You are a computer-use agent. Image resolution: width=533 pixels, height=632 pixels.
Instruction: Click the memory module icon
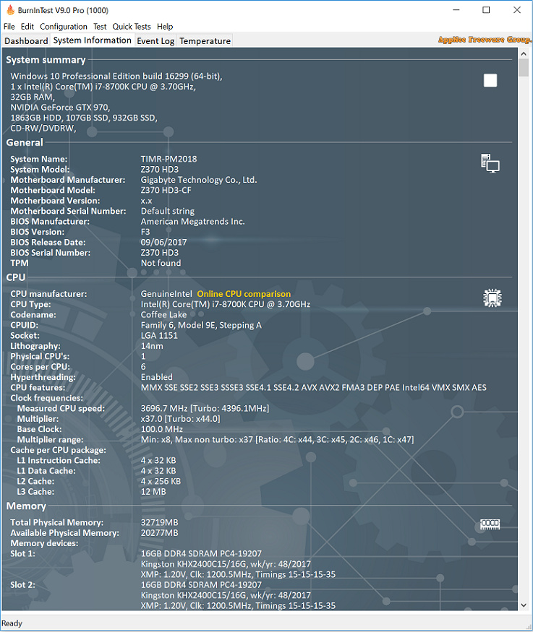(x=490, y=524)
